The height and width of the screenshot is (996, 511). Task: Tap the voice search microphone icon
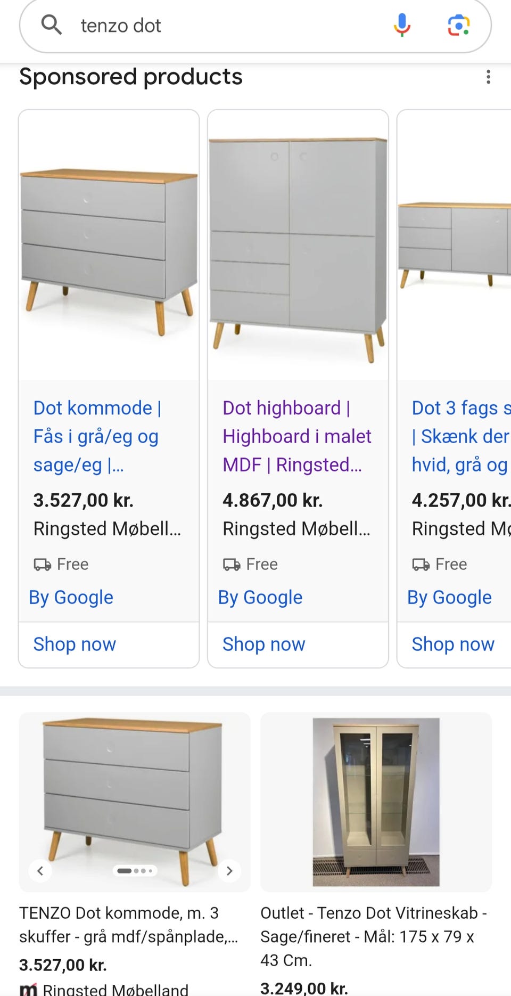402,25
